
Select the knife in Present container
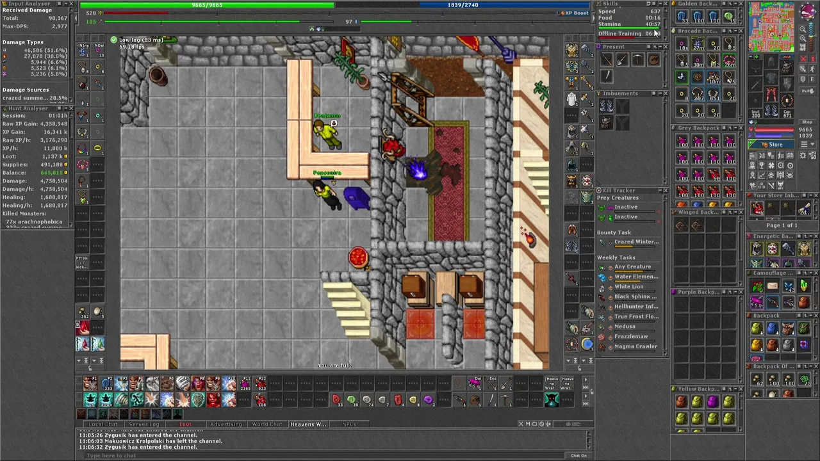[x=606, y=76]
